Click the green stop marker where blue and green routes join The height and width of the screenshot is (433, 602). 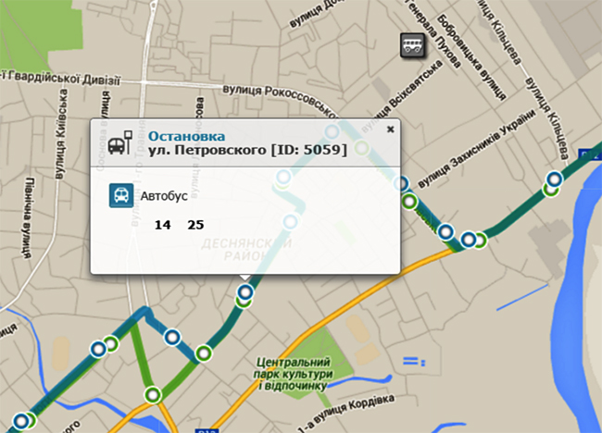pyautogui.click(x=204, y=353)
